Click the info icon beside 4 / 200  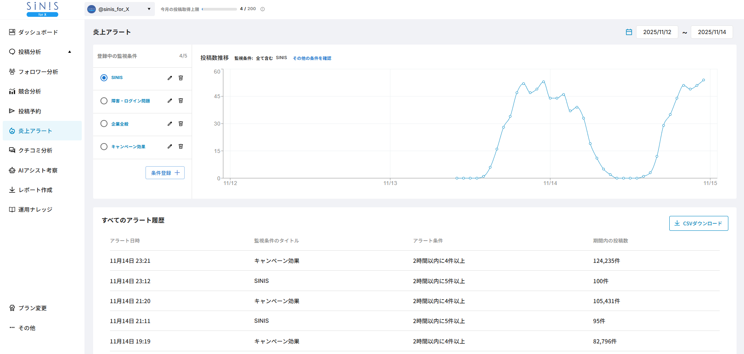[262, 9]
